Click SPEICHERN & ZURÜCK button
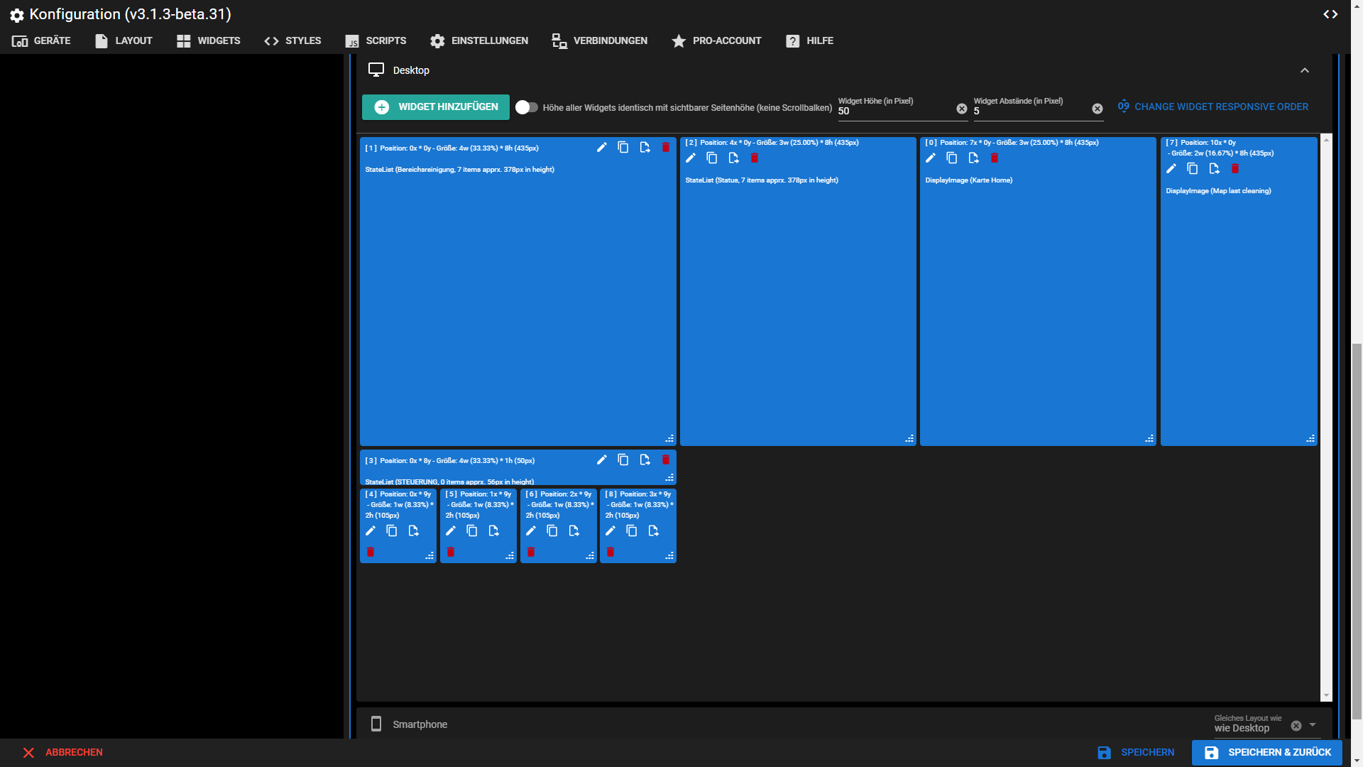 (x=1268, y=753)
